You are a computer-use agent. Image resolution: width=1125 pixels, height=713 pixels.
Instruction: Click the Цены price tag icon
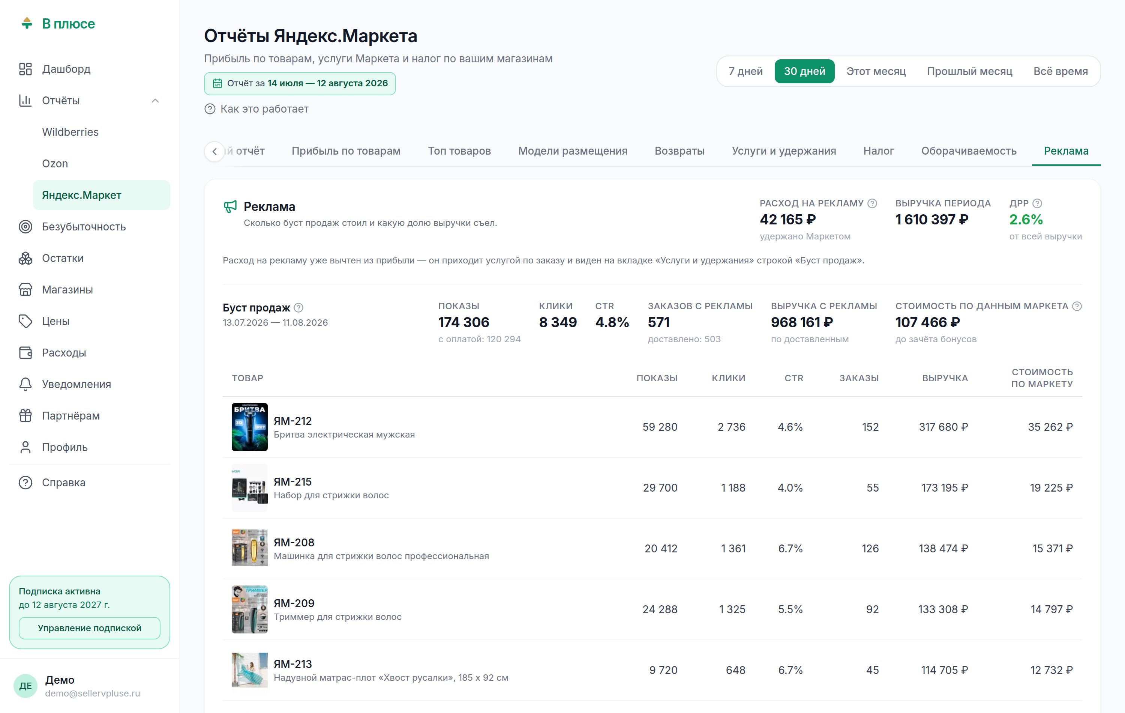[x=25, y=321]
